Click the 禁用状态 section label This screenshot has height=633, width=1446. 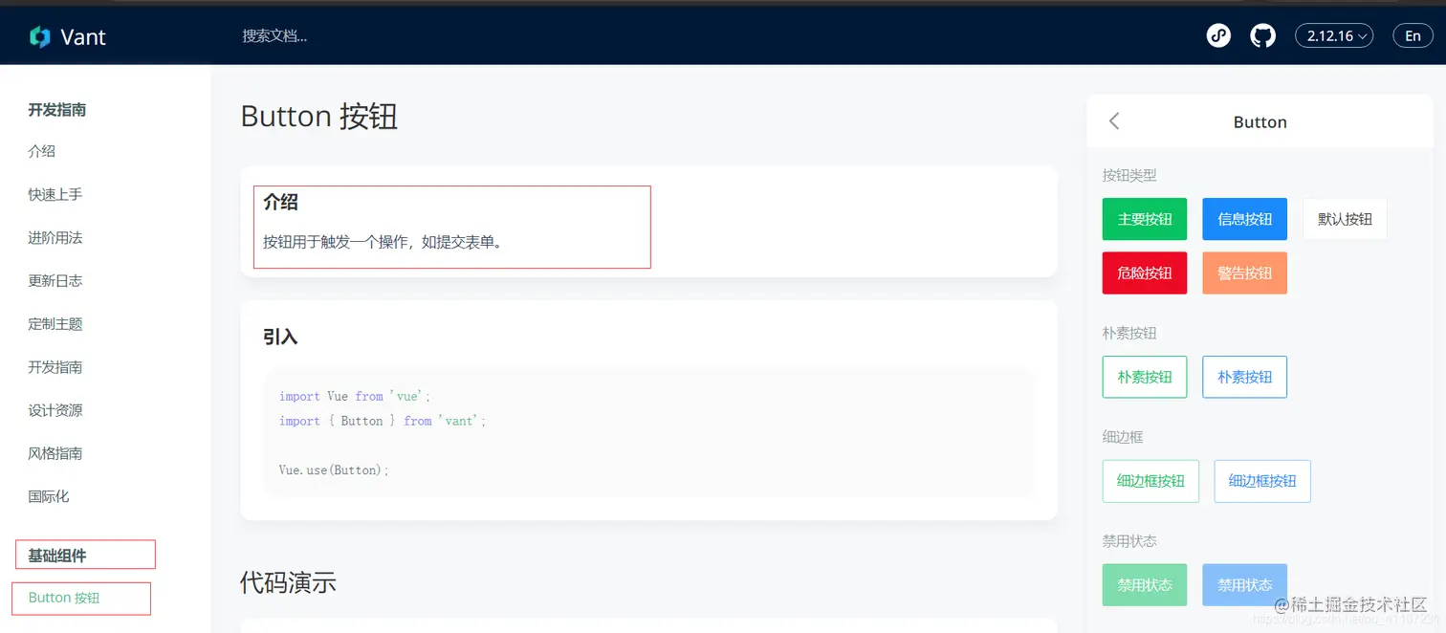[x=1129, y=541]
